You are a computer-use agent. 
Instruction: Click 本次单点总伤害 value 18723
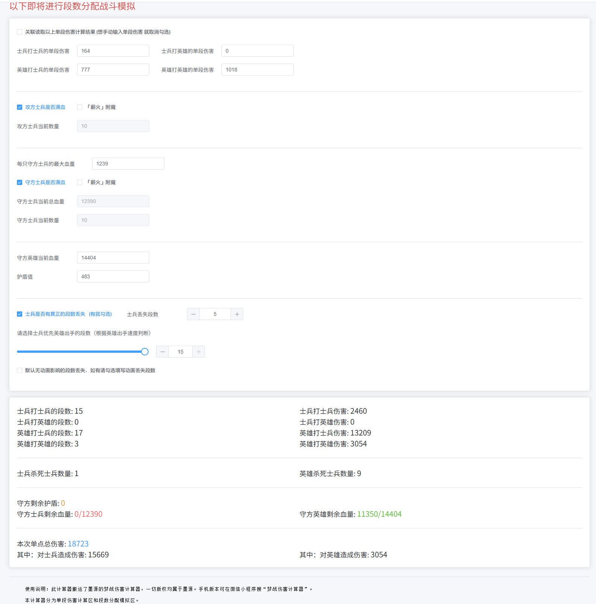[78, 544]
